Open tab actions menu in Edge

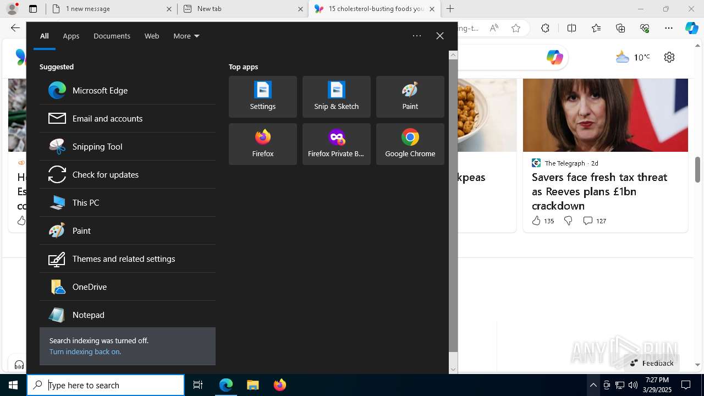33,9
